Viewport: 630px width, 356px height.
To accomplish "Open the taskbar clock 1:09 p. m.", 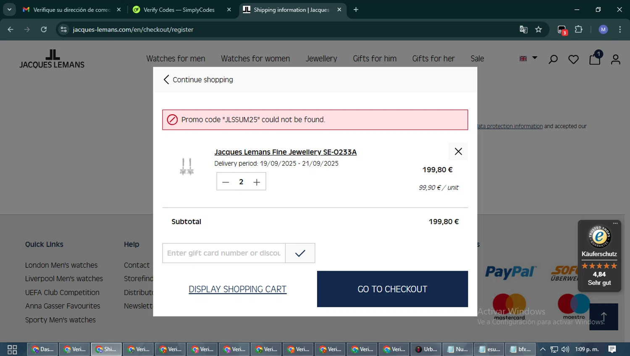I will pyautogui.click(x=587, y=349).
